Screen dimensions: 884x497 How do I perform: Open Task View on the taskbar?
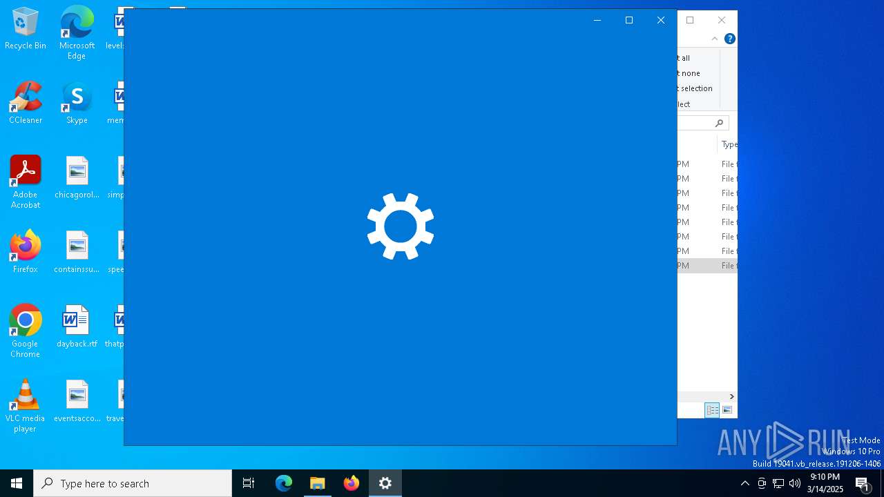[249, 483]
